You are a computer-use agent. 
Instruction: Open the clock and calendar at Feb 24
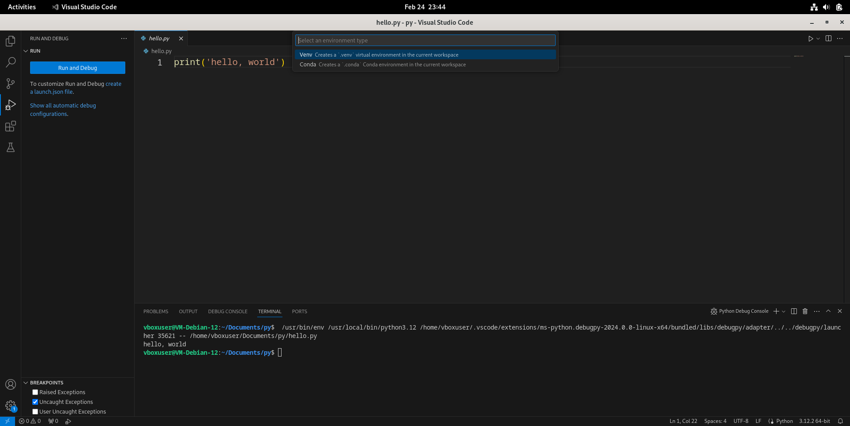coord(425,7)
